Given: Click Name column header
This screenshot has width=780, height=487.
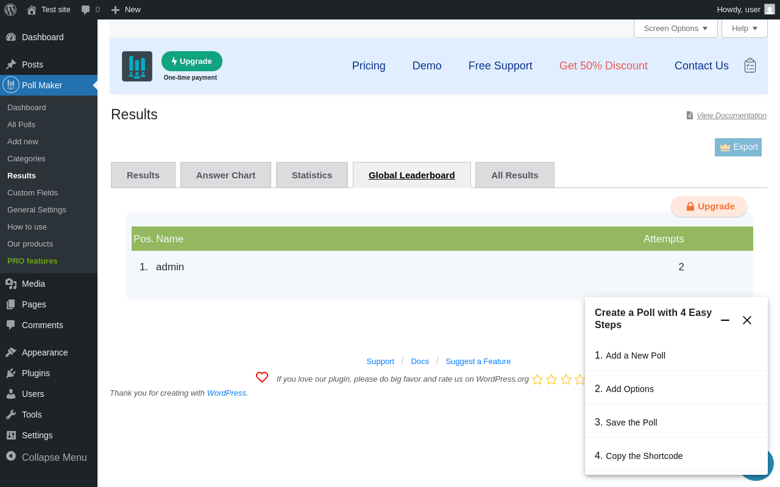Looking at the screenshot, I should pos(169,239).
